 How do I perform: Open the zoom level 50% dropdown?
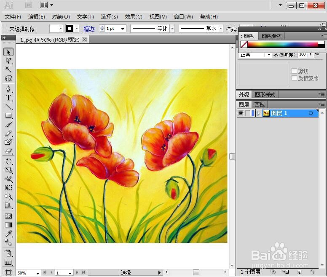click(x=38, y=273)
